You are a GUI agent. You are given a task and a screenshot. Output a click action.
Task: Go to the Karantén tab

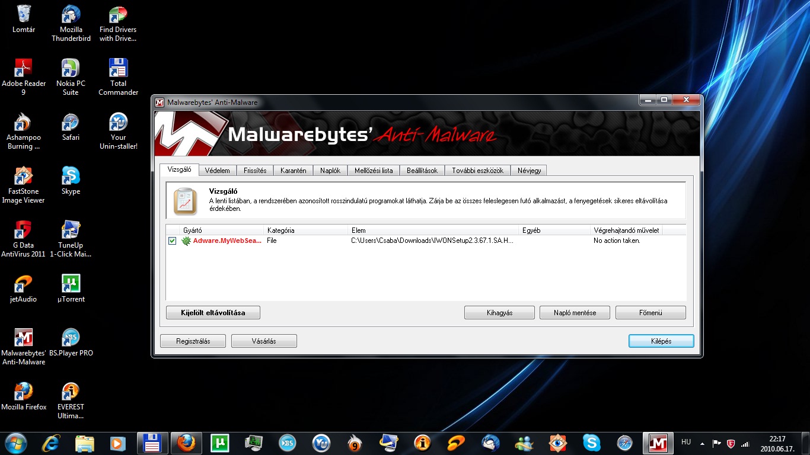coord(294,171)
